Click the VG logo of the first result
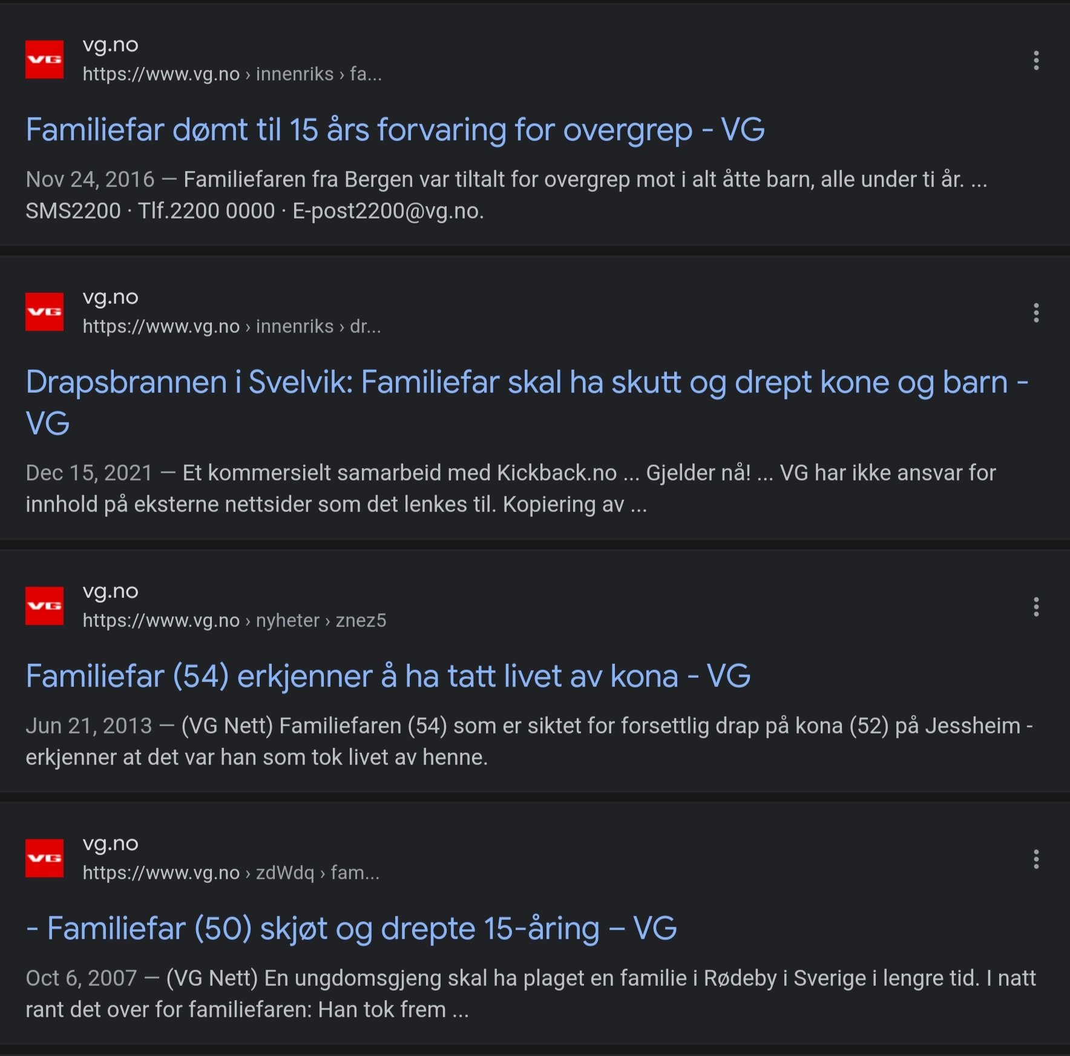This screenshot has height=1056, width=1070. (44, 59)
